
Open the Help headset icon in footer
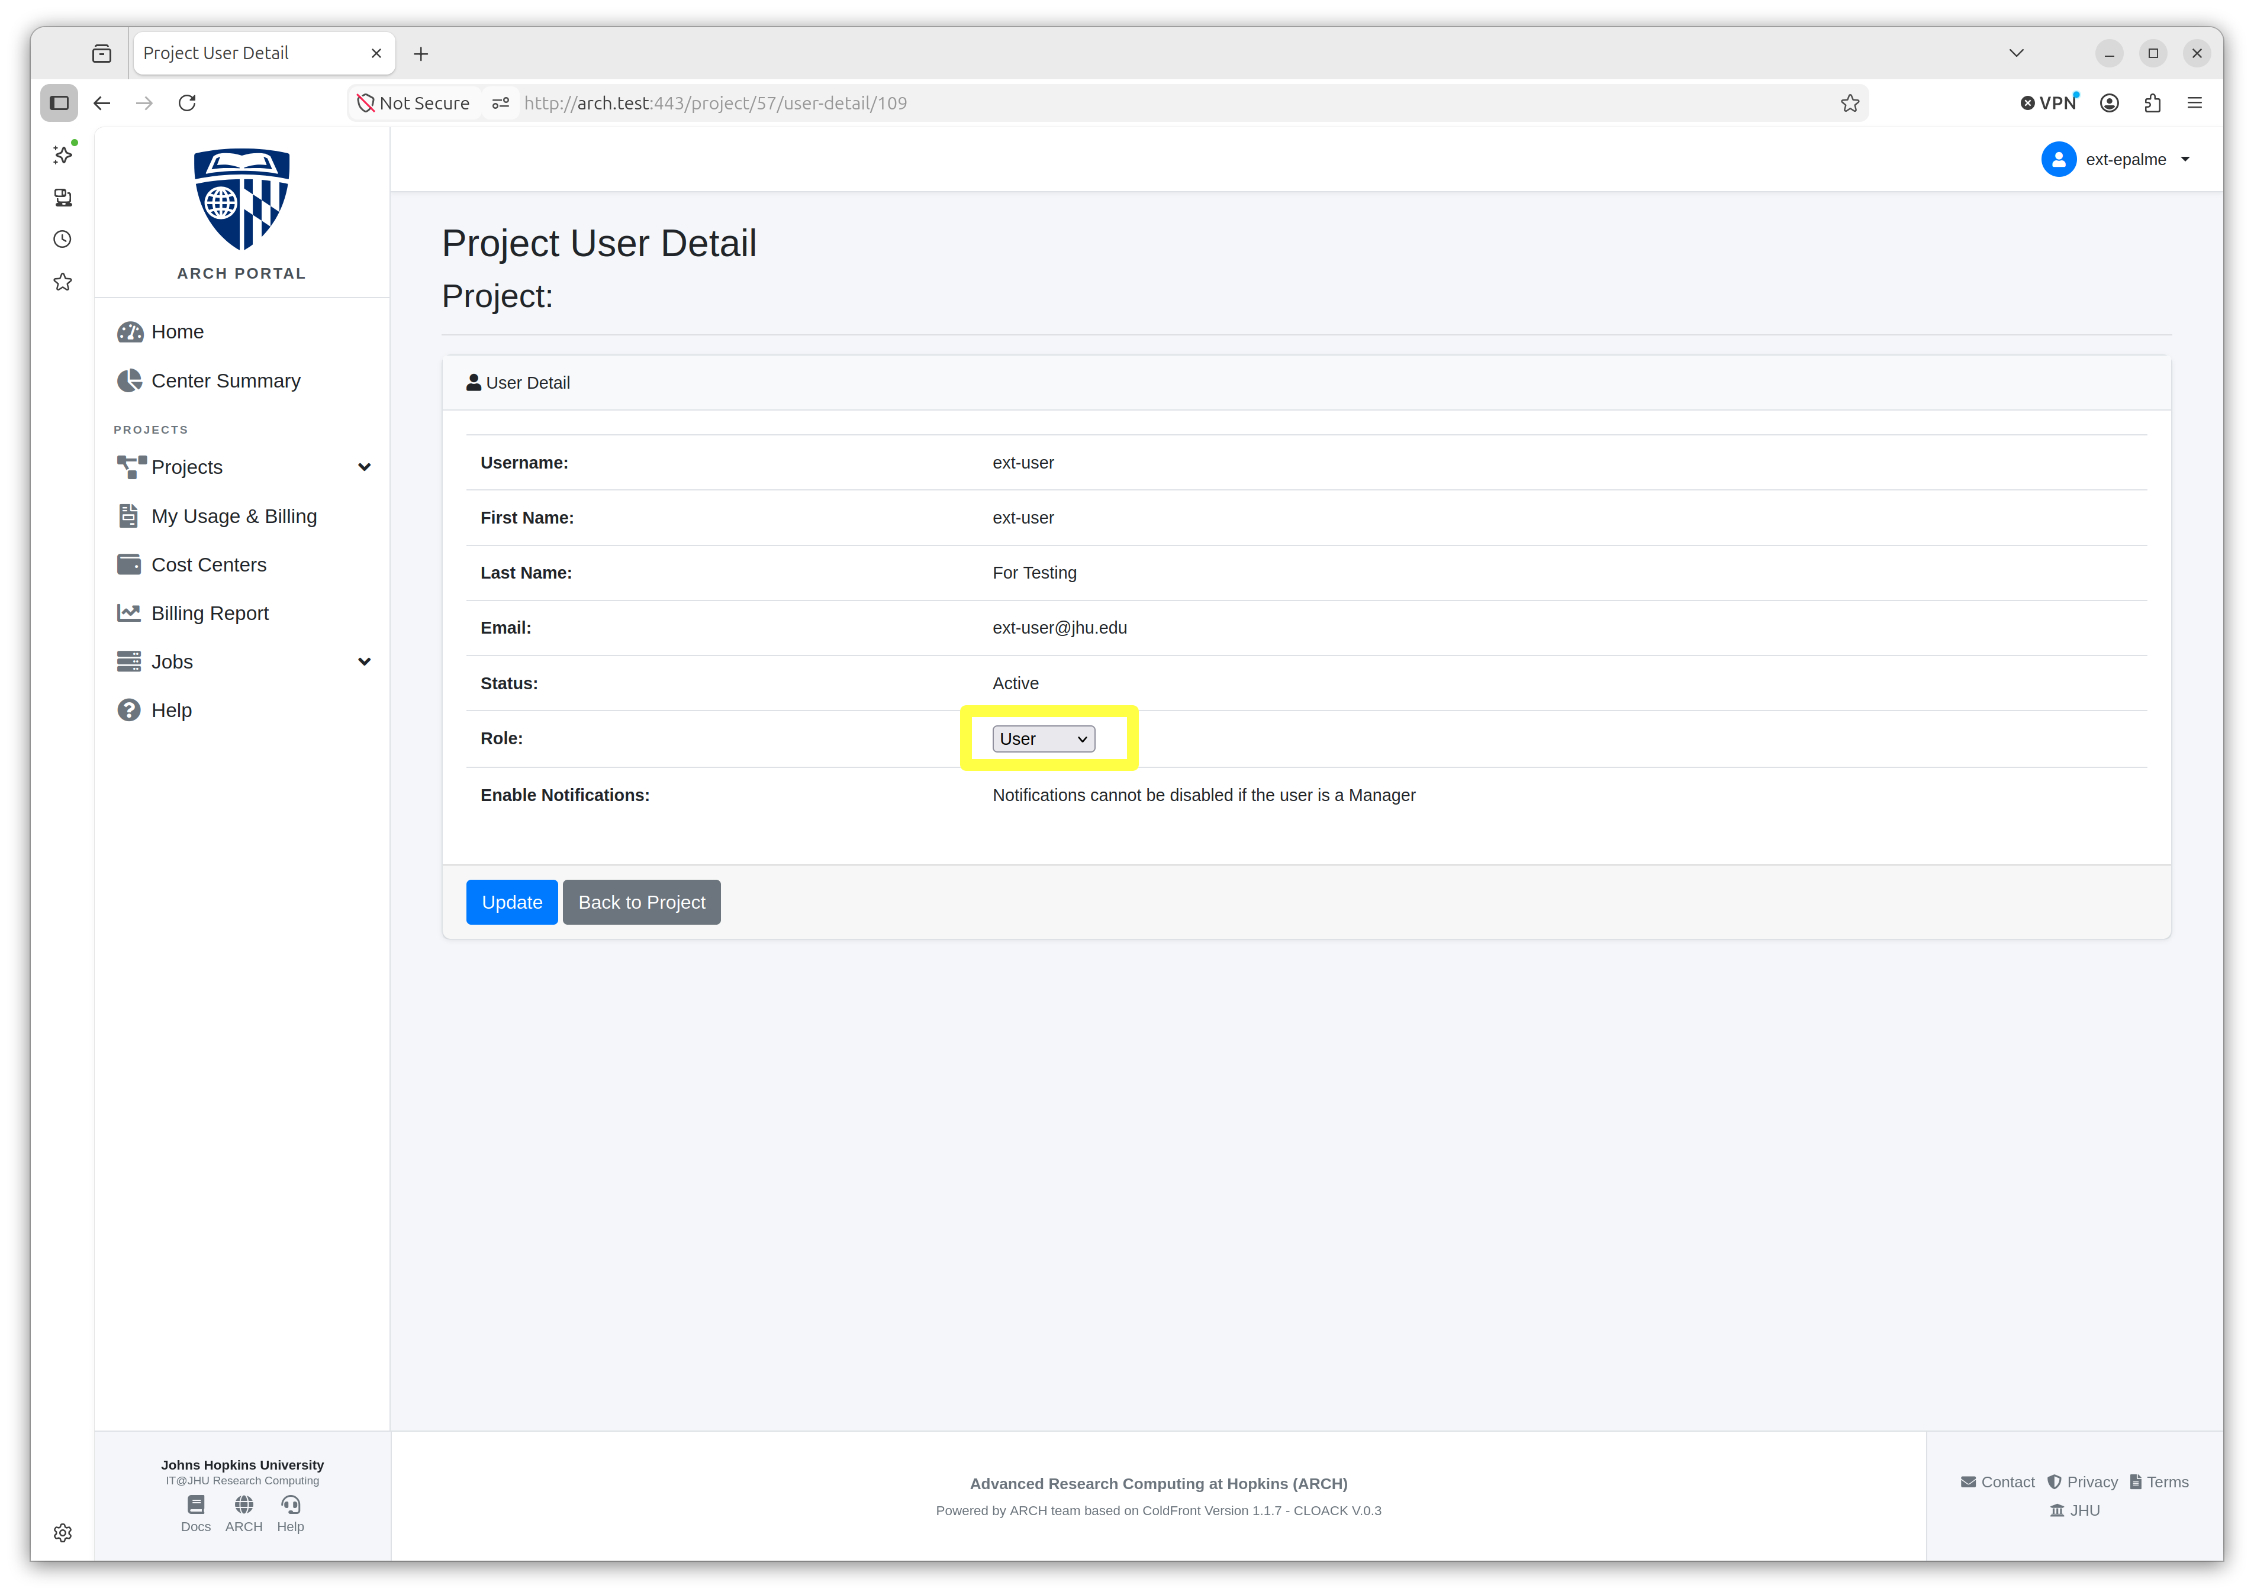pos(291,1504)
